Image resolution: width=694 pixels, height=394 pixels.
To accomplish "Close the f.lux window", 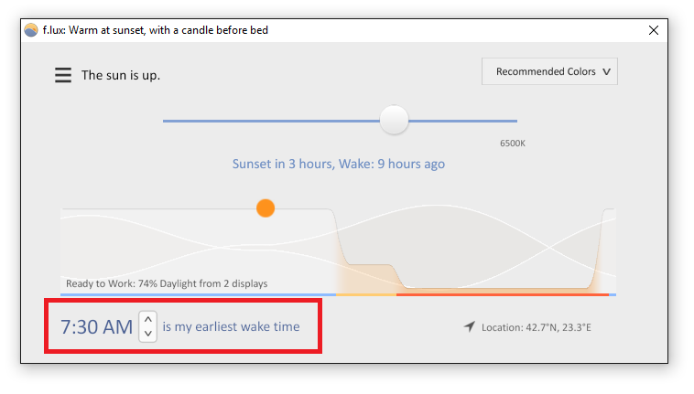I will 654,30.
